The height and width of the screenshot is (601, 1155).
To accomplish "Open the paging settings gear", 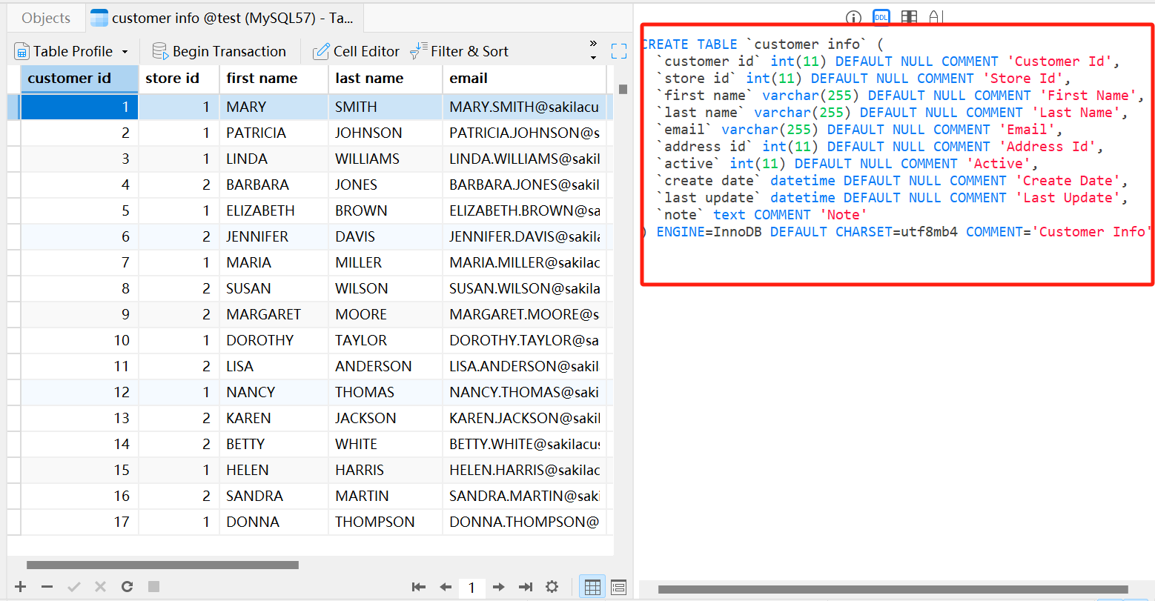I will 552,587.
